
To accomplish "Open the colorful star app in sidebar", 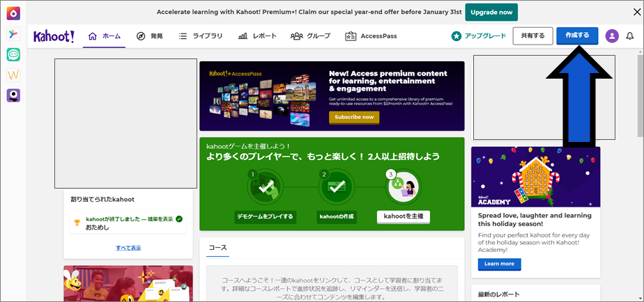I will click(x=13, y=34).
